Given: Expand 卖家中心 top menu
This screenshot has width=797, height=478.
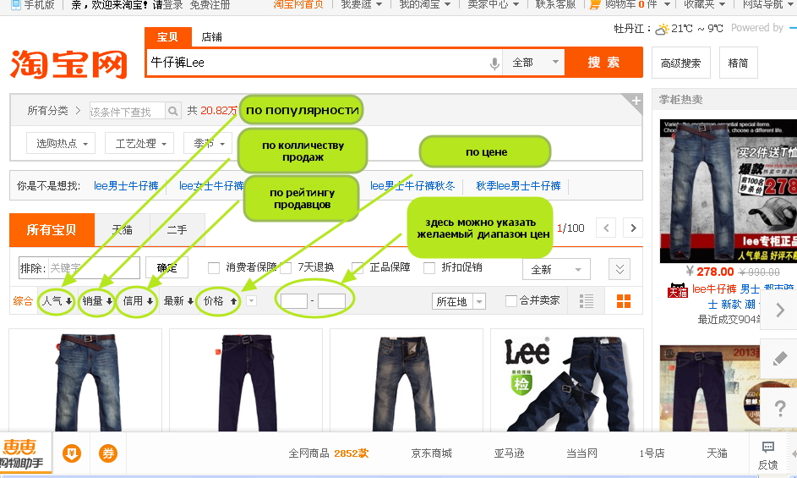Looking at the screenshot, I should [493, 4].
